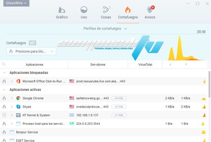Block Skype with flame icon
Viewport: 211px width, 142px height.
(x=4, y=107)
